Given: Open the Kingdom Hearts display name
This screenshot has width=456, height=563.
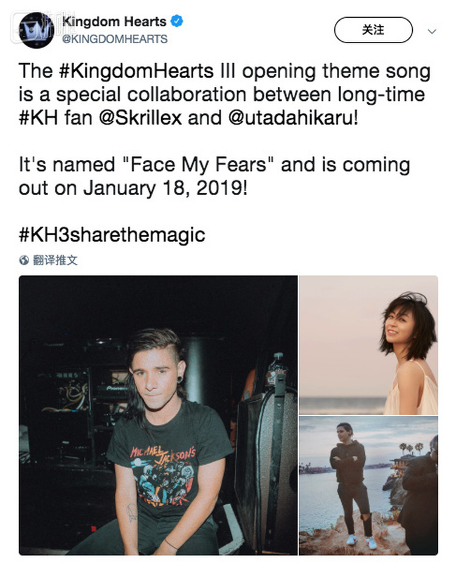Looking at the screenshot, I should pyautogui.click(x=114, y=22).
